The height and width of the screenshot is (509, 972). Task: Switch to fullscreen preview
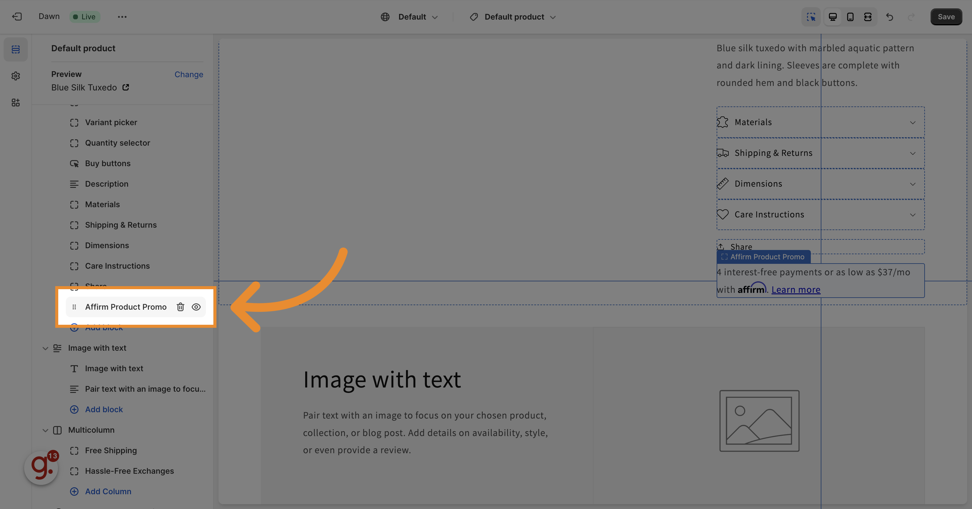coord(868,17)
